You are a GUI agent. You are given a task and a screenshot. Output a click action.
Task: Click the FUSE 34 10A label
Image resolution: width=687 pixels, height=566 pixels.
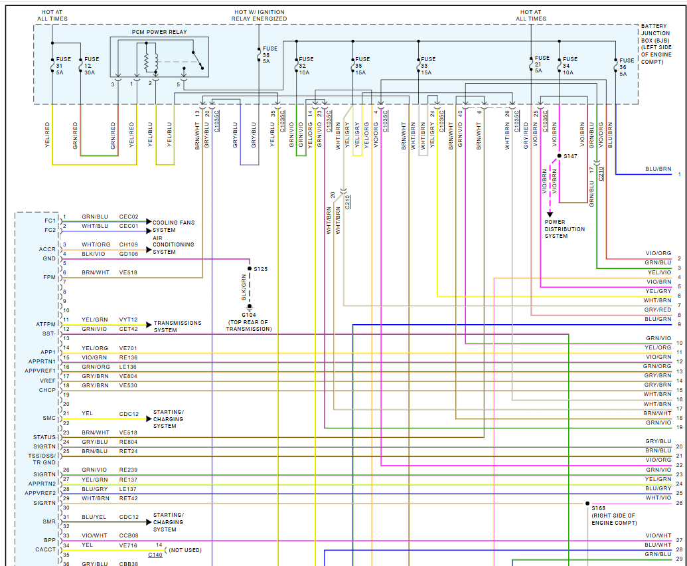pos(570,66)
